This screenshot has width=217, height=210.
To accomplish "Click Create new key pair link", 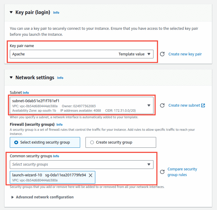I will pos(185,54).
